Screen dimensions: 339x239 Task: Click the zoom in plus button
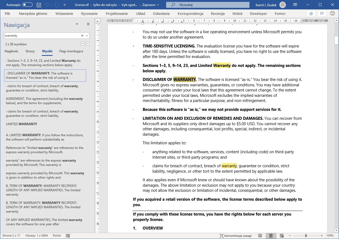[x=321, y=235]
